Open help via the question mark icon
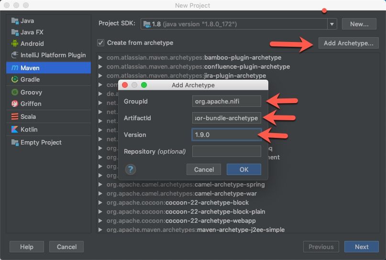Viewport: 386px width, 260px height. pos(131,169)
